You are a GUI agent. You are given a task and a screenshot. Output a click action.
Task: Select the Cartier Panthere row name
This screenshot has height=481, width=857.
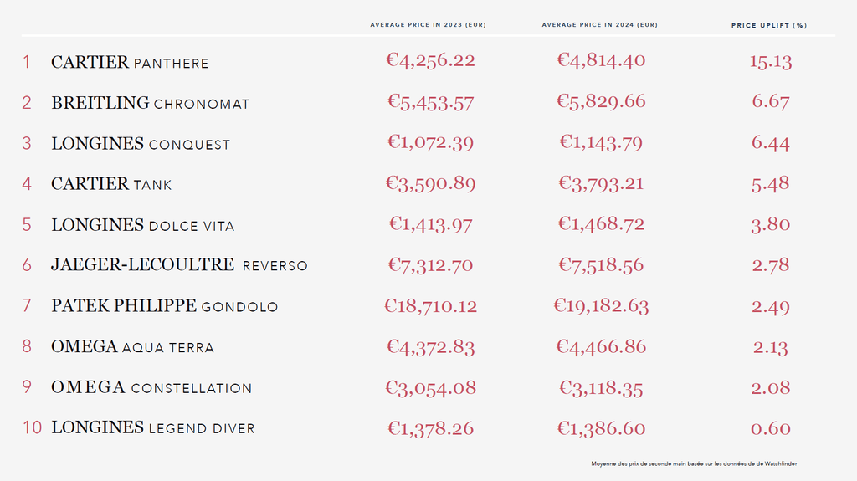tap(130, 63)
